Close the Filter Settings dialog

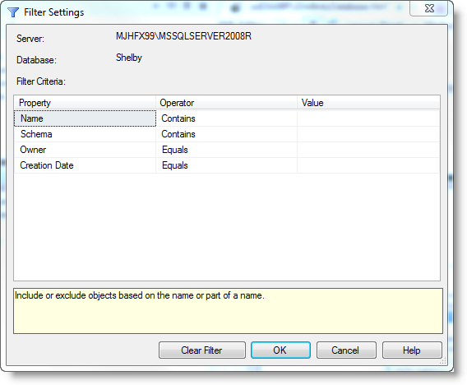click(x=428, y=9)
